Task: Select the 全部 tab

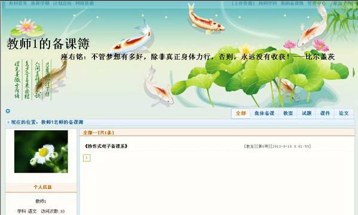Action: [x=241, y=113]
